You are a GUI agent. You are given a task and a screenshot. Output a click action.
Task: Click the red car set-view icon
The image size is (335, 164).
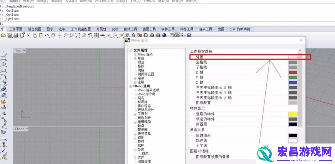click(x=103, y=35)
